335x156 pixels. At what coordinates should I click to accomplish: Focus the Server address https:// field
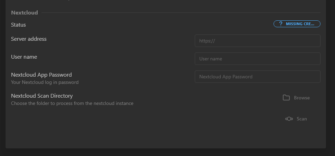(257, 41)
